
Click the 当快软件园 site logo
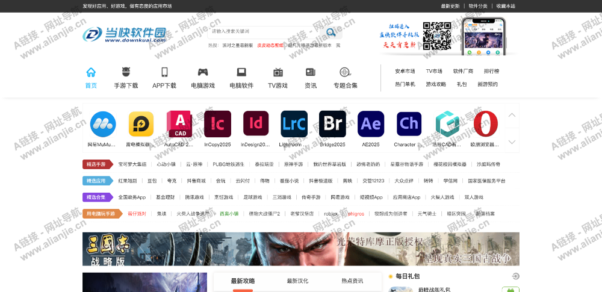click(125, 34)
